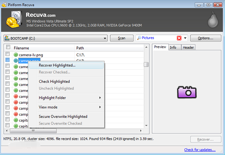Click the file list scroll down arrow

[x=146, y=126]
